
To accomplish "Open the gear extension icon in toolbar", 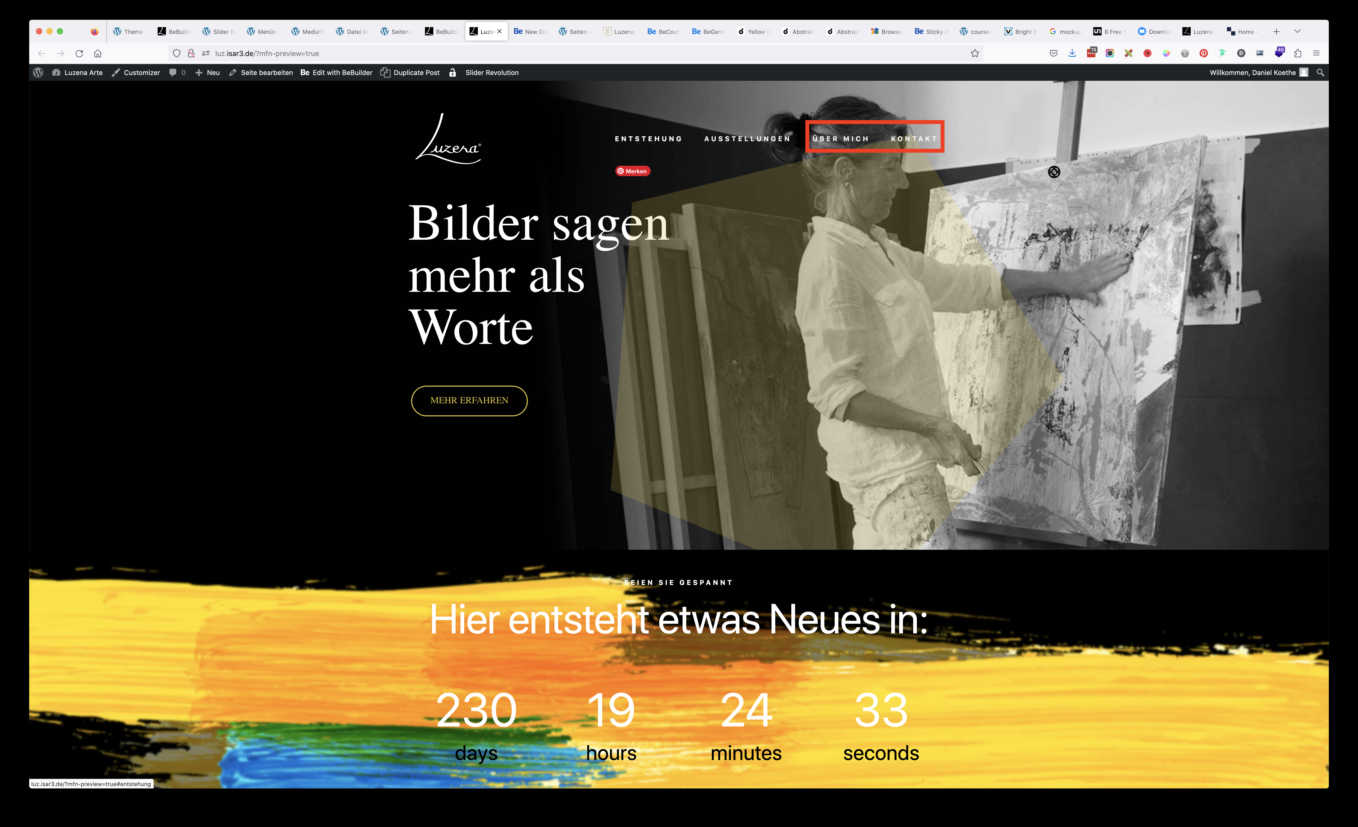I will [1185, 53].
